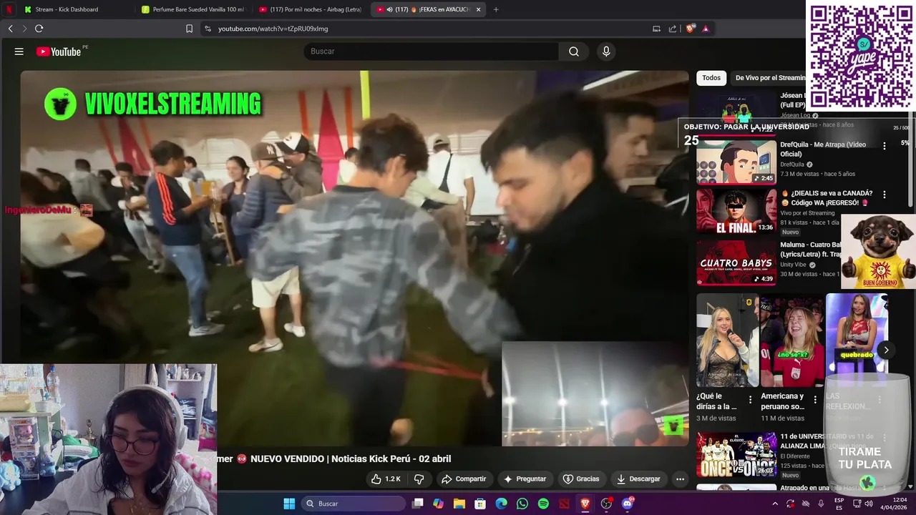
Task: Open options for DIEALIS Canadá video
Action: [885, 195]
